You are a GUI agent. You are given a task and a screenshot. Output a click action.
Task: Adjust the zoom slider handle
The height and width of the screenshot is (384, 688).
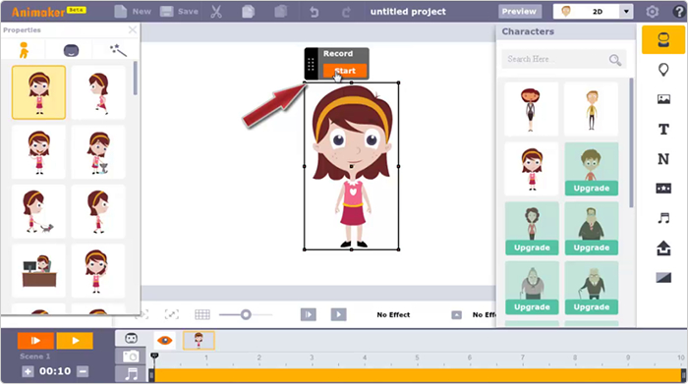[246, 314]
